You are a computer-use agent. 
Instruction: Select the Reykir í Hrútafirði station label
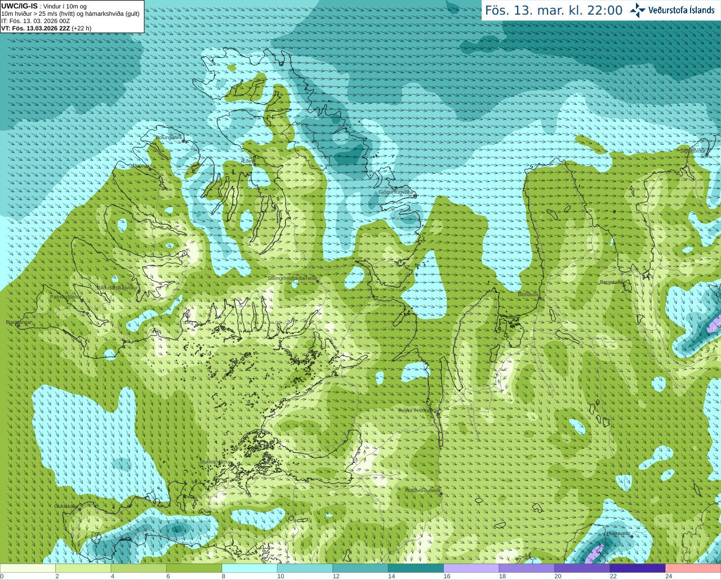(418, 411)
